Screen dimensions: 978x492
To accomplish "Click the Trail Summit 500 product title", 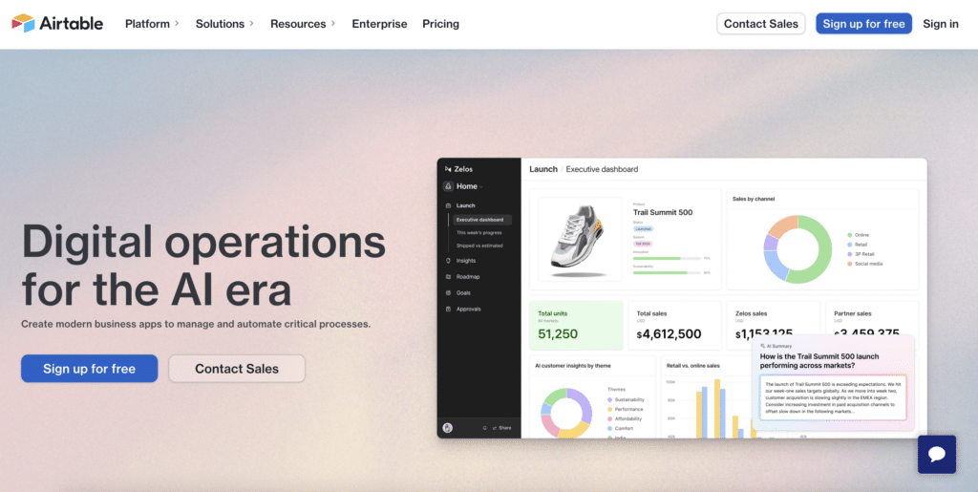I will [663, 212].
